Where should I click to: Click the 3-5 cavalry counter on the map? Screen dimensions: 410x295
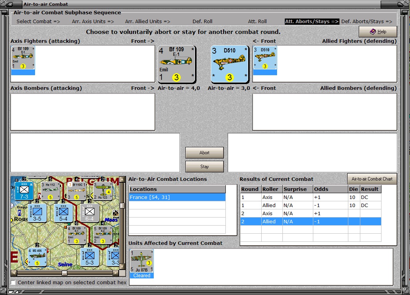click(37, 213)
